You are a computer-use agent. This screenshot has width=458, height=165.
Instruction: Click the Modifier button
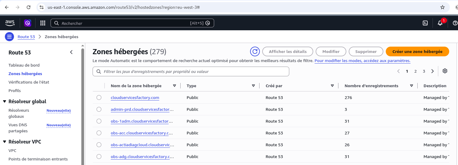click(x=331, y=51)
